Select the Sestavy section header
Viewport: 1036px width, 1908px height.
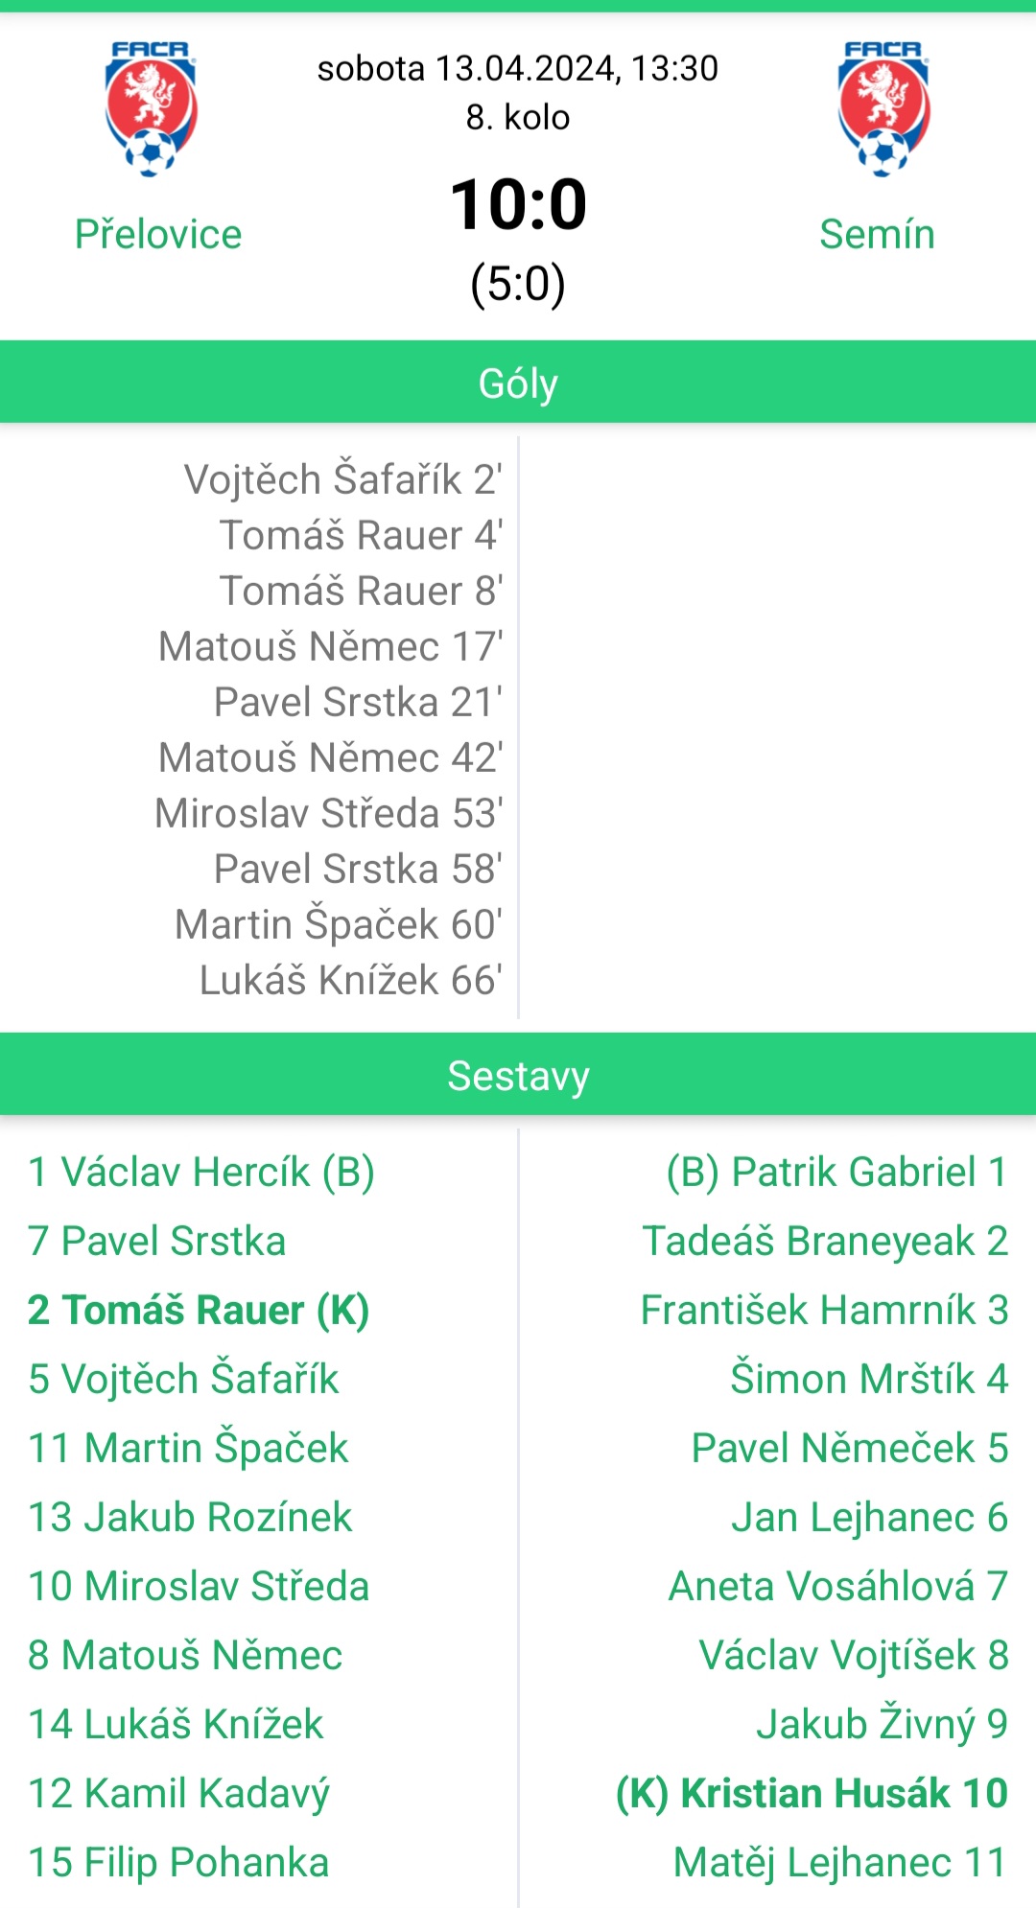[x=518, y=1074]
